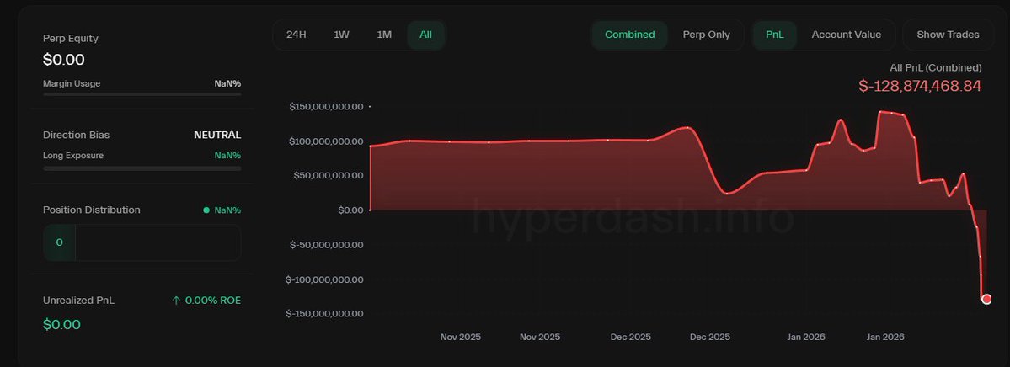
Task: Click the All PnL combined total value
Action: tap(920, 86)
